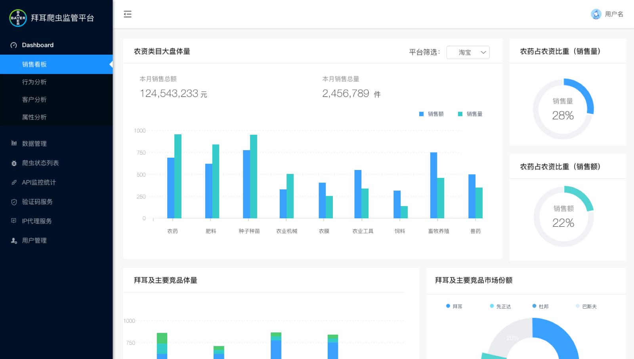
Task: Open the Dashboard section in the sidebar
Action: click(38, 45)
